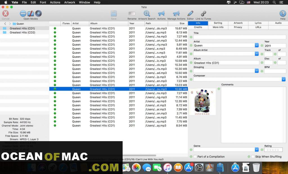Click the Path column header
288x174 pixels.
156,24
